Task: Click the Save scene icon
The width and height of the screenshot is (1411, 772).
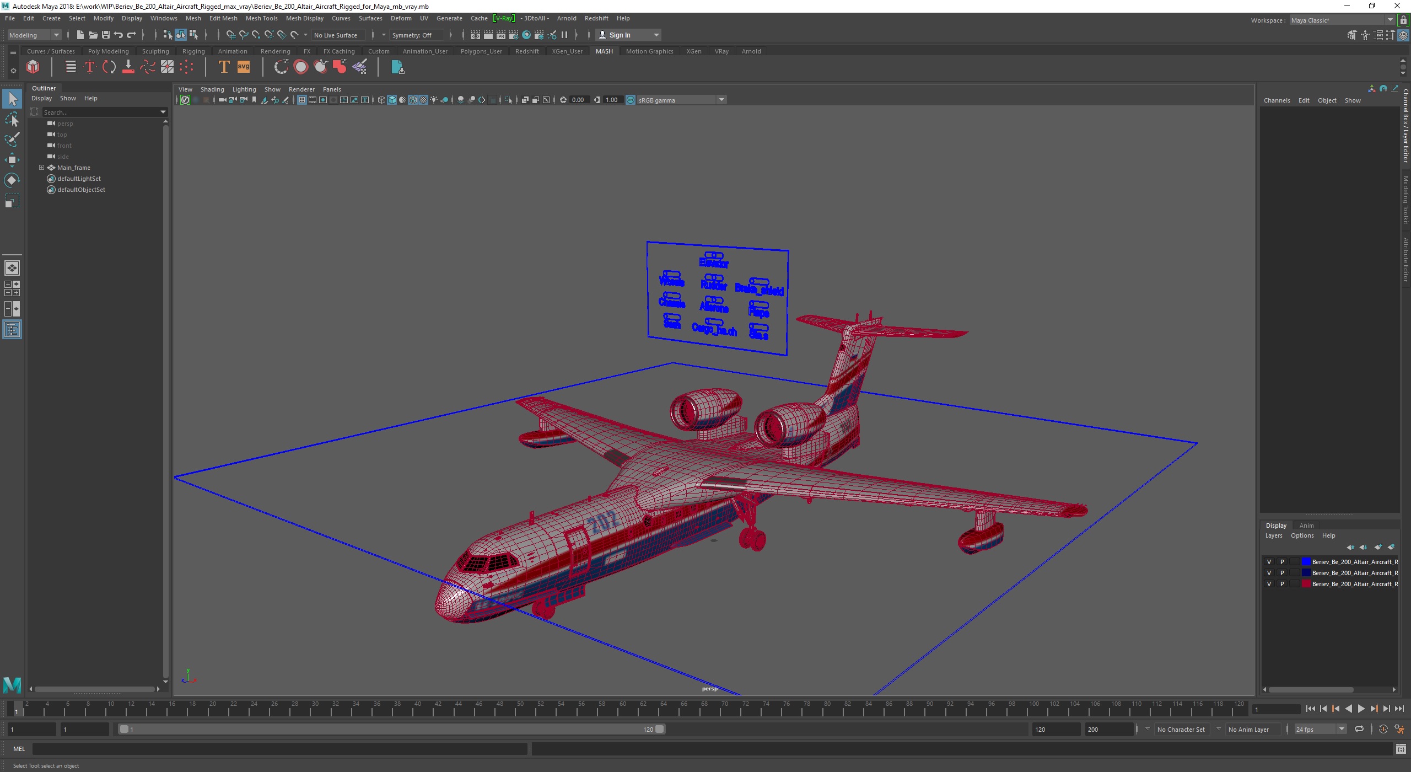Action: pyautogui.click(x=106, y=35)
